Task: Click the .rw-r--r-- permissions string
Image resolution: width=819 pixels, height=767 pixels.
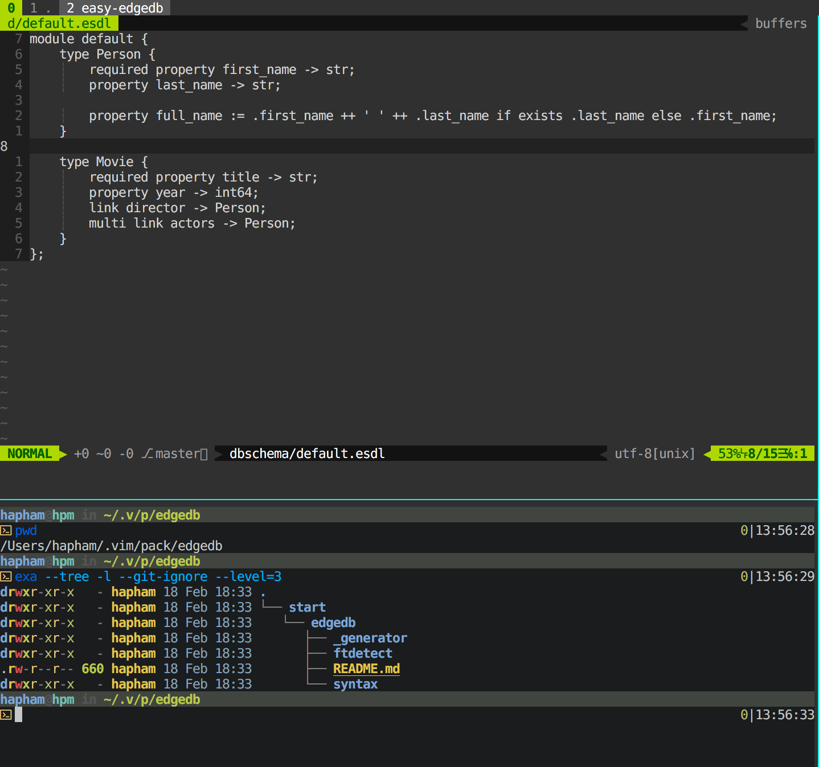Action: pos(37,669)
